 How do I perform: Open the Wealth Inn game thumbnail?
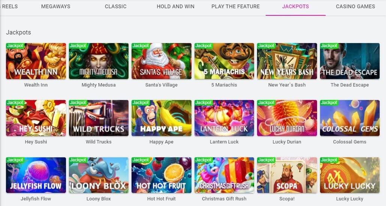(x=36, y=61)
